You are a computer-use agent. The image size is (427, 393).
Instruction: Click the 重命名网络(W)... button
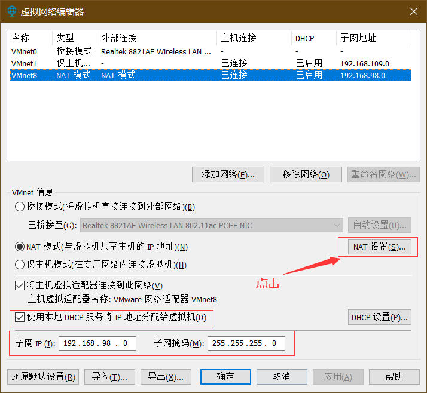pos(383,174)
